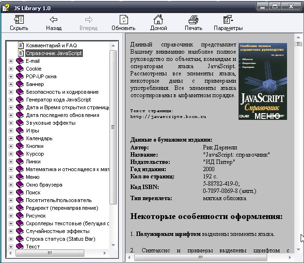Click the book icon next to Текст
The image size is (304, 263).
[20, 246]
